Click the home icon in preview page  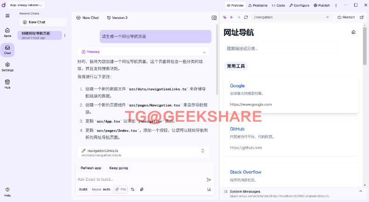click(x=353, y=32)
